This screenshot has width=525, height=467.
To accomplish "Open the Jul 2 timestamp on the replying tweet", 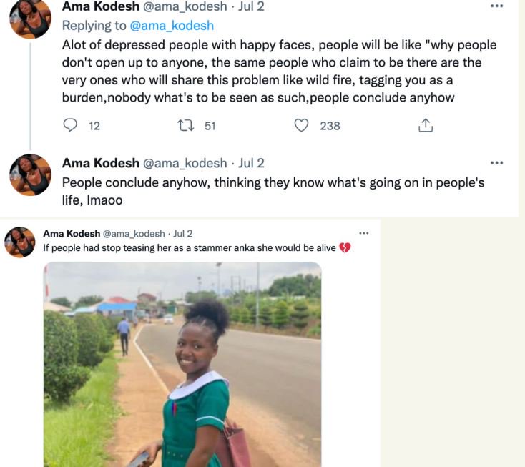I will (x=251, y=6).
